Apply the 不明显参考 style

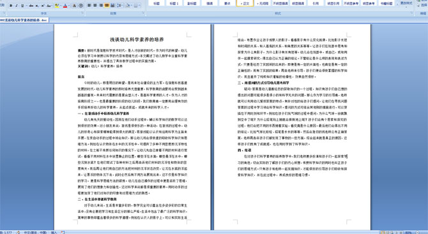click(351, 3)
